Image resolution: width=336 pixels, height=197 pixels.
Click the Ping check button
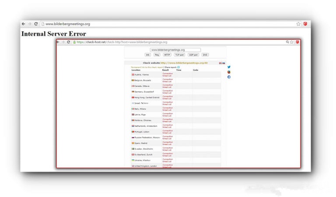coord(157,55)
